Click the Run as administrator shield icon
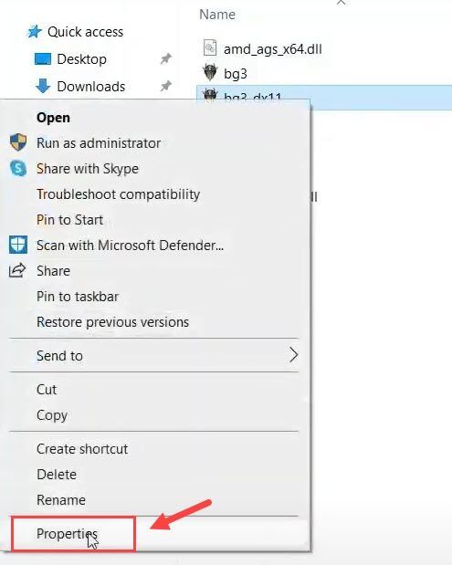This screenshot has width=452, height=565. (x=18, y=142)
